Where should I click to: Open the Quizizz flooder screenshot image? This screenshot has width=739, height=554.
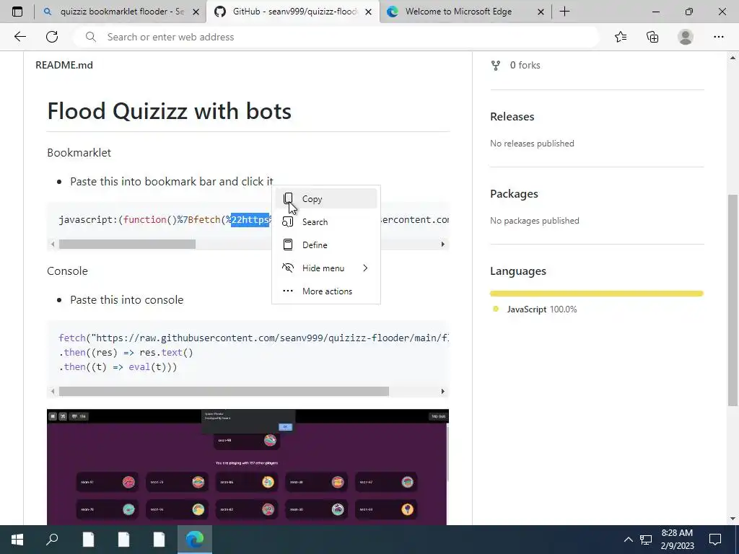pyautogui.click(x=248, y=467)
